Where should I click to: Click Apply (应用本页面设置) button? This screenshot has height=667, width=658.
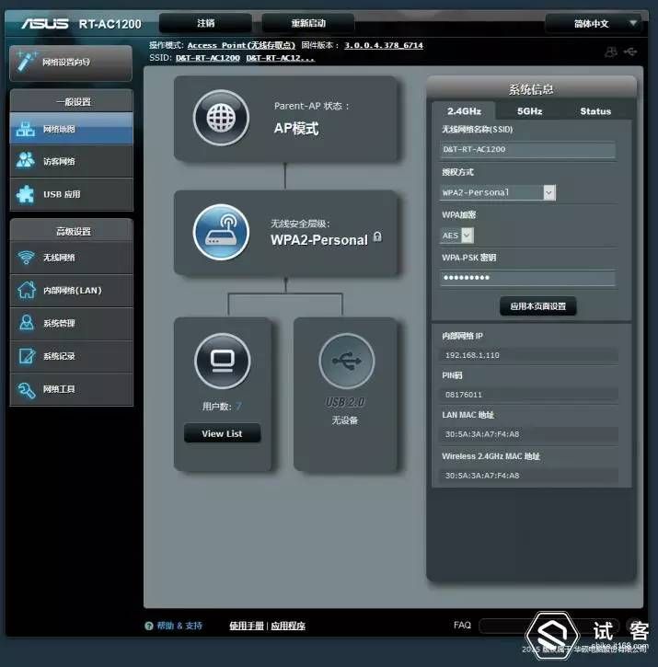pyautogui.click(x=538, y=306)
